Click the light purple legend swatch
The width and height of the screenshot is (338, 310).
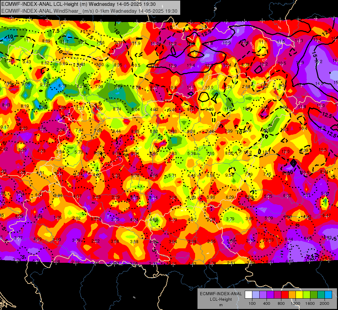tap(263, 294)
